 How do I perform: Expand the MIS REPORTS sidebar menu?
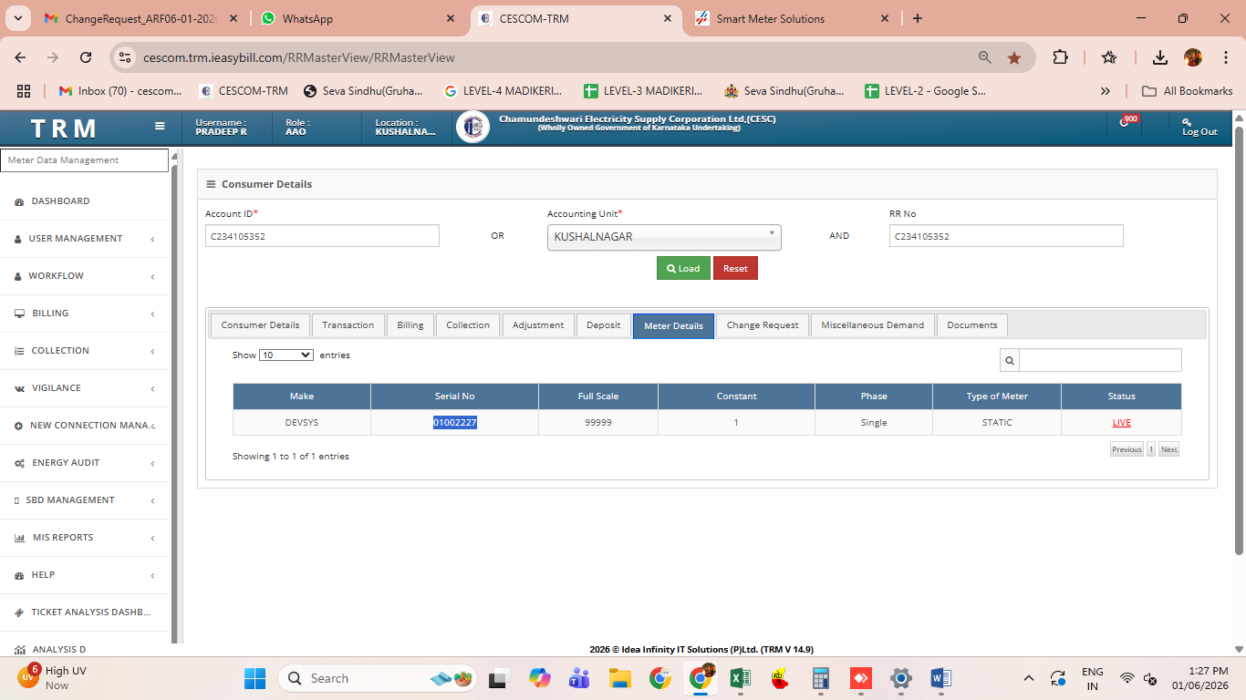click(x=84, y=538)
